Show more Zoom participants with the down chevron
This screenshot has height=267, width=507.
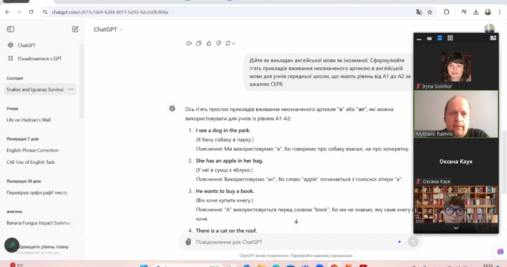(x=456, y=228)
